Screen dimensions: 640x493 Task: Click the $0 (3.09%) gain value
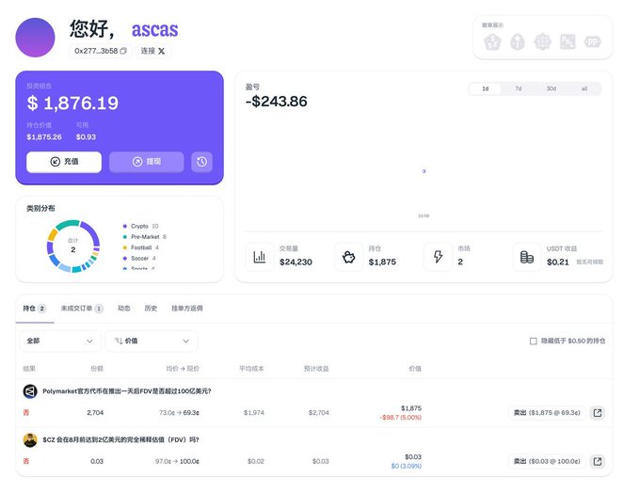point(407,466)
